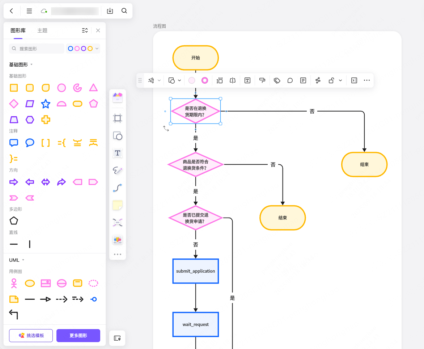Image resolution: width=424 pixels, height=349 pixels.
Task: Pick the yellow cross shape
Action: click(x=46, y=119)
